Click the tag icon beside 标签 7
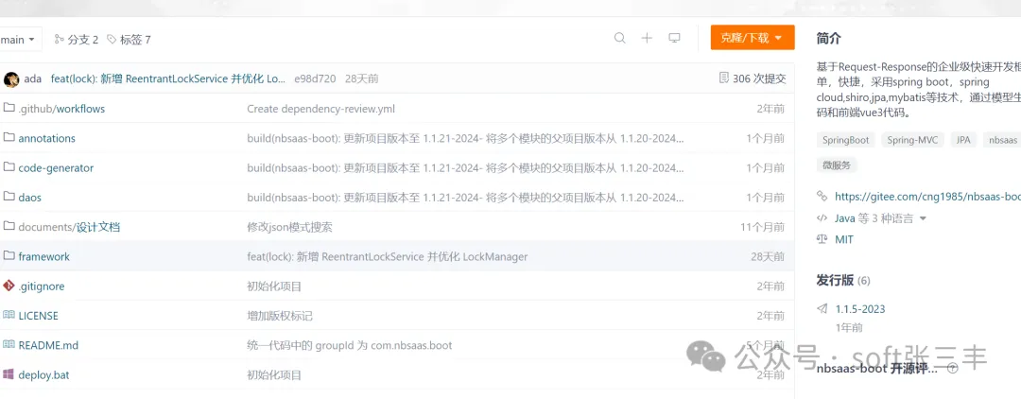This screenshot has width=1021, height=399. [x=112, y=39]
